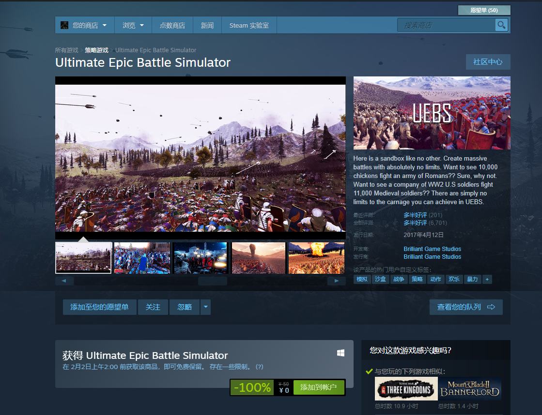Viewport: 542px width, 415px height.
Task: Click the -100% discount badge
Action: 252,387
